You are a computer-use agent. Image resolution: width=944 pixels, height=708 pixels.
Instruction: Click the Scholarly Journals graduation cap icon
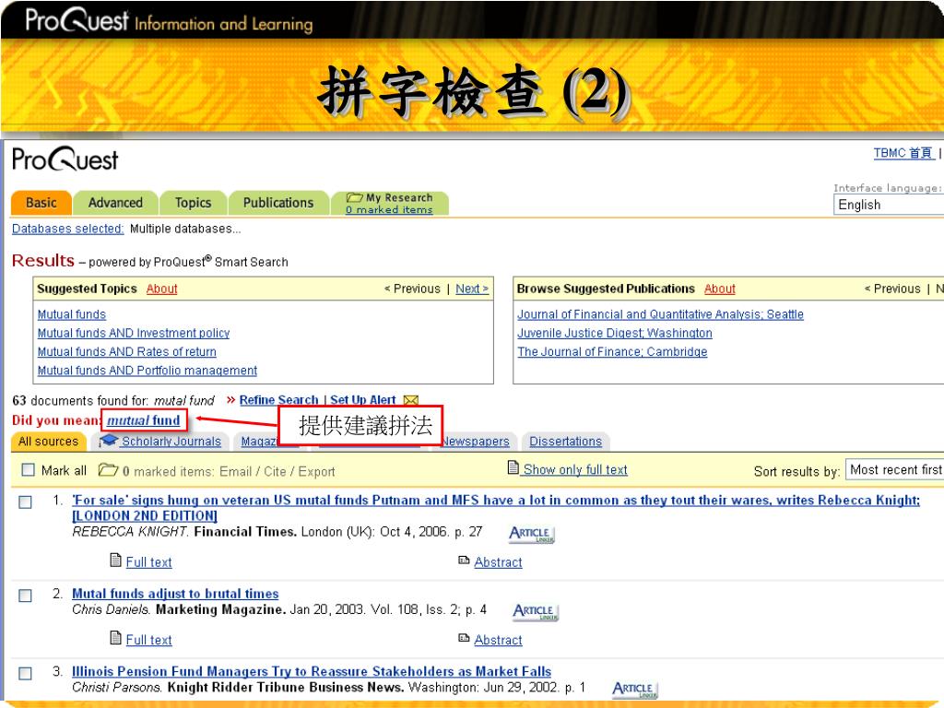(109, 441)
